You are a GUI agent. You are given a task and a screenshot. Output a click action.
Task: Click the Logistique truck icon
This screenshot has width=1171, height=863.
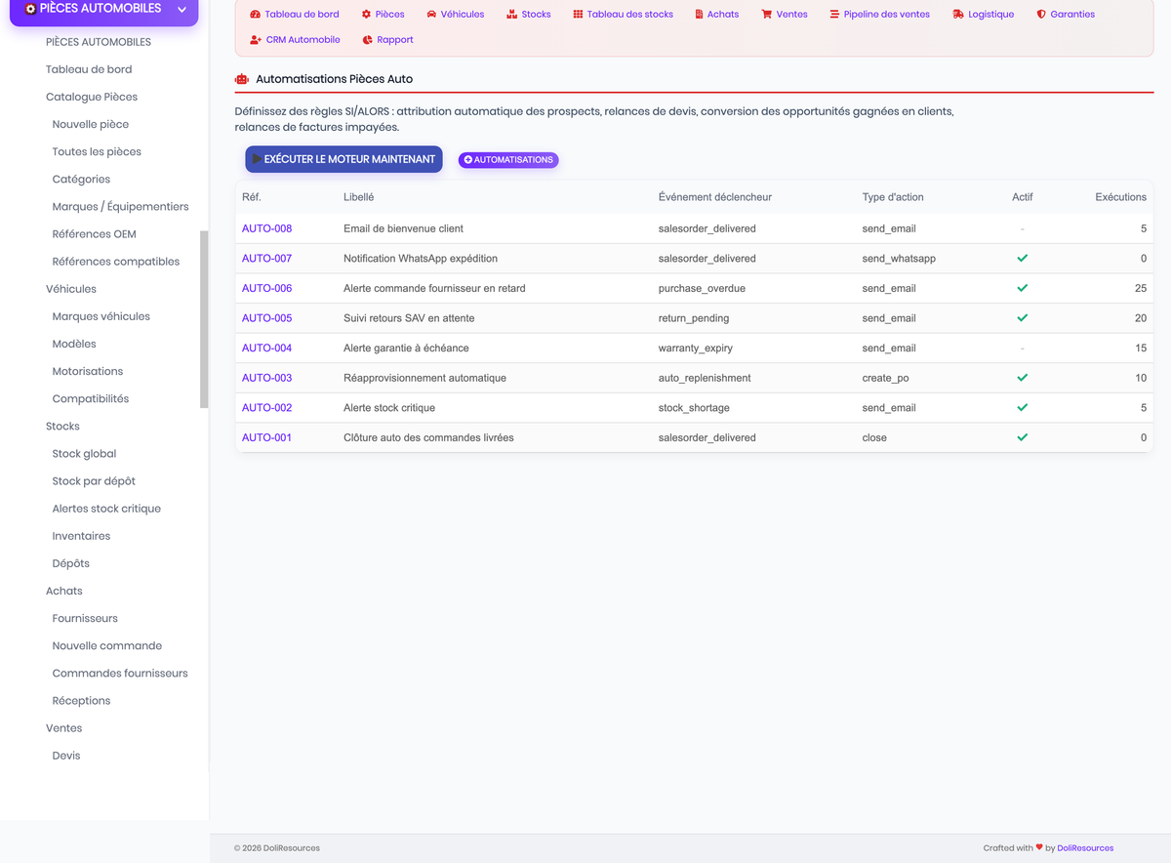click(958, 15)
